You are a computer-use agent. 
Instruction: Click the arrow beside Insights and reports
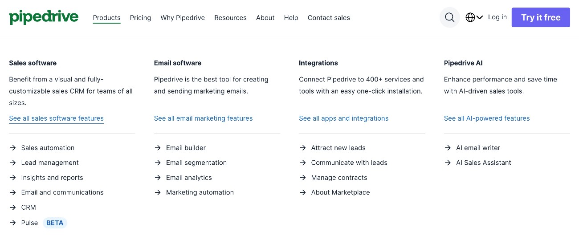(x=12, y=178)
